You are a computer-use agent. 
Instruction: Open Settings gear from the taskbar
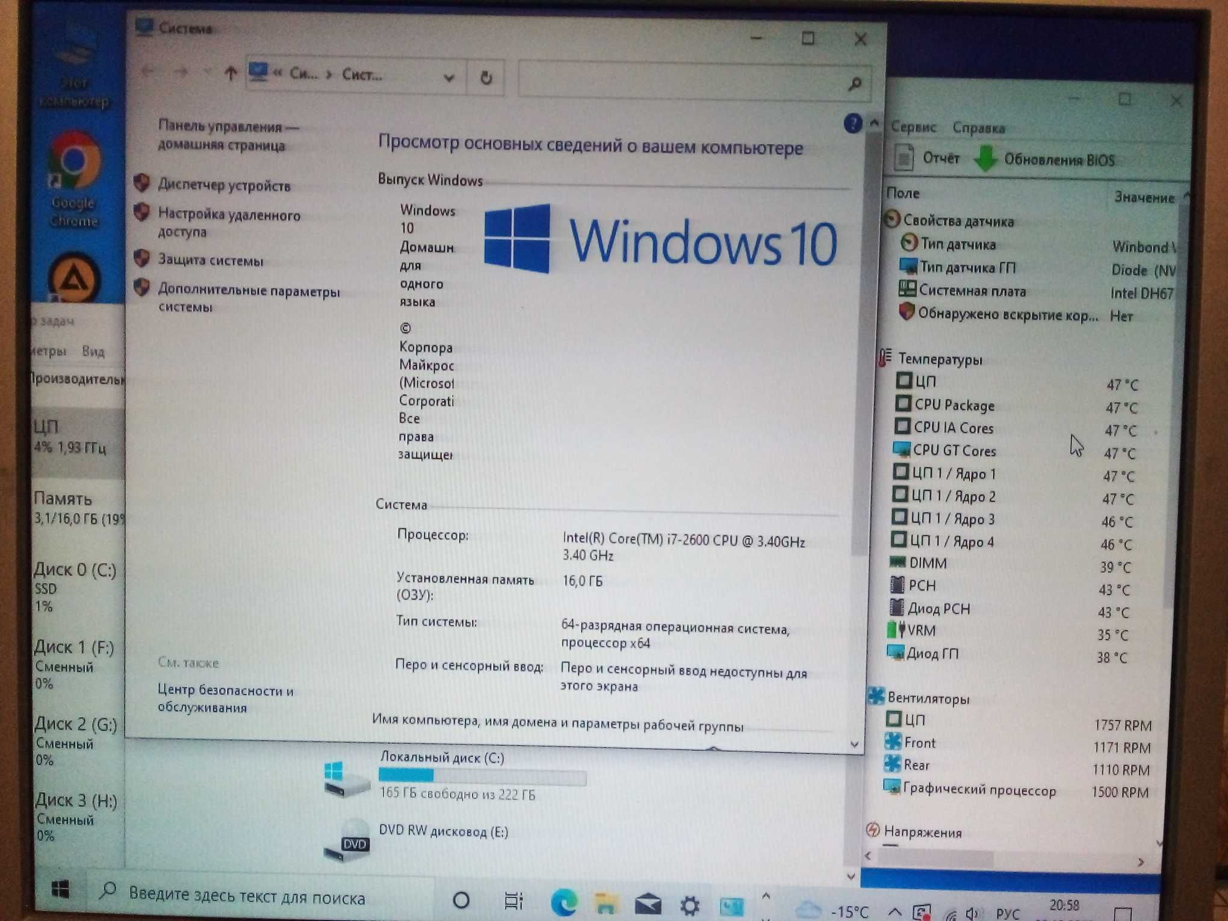tap(690, 905)
